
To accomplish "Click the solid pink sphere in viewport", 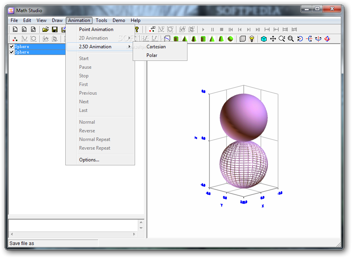I will click(x=244, y=117).
